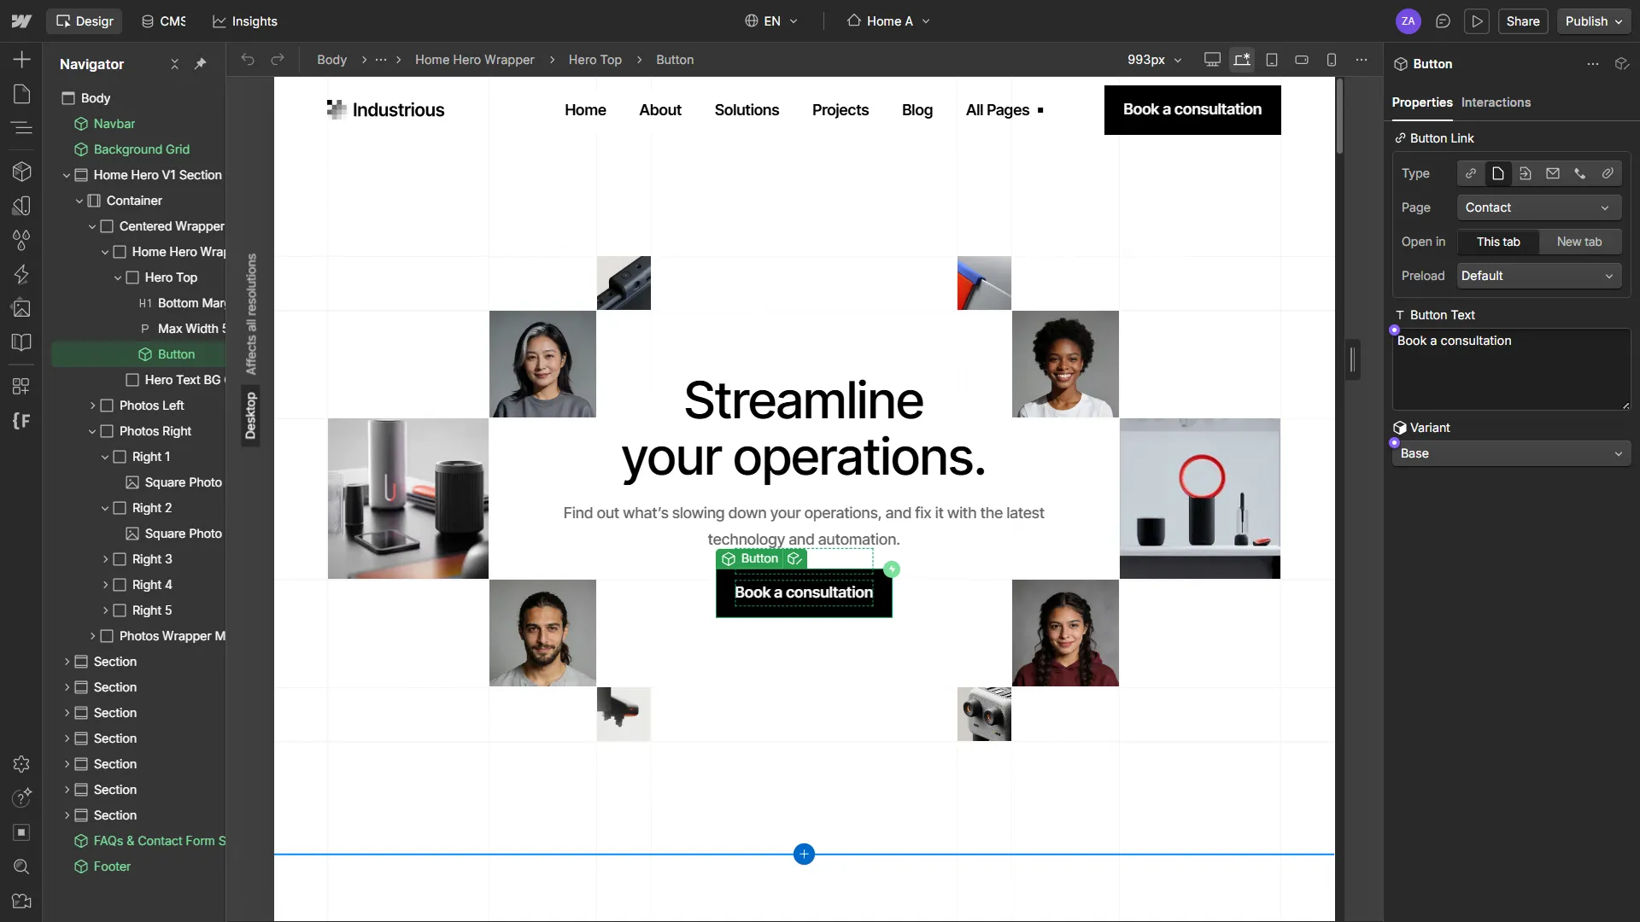The height and width of the screenshot is (922, 1640).
Task: Open the comments speech bubble icon
Action: (x=1443, y=21)
